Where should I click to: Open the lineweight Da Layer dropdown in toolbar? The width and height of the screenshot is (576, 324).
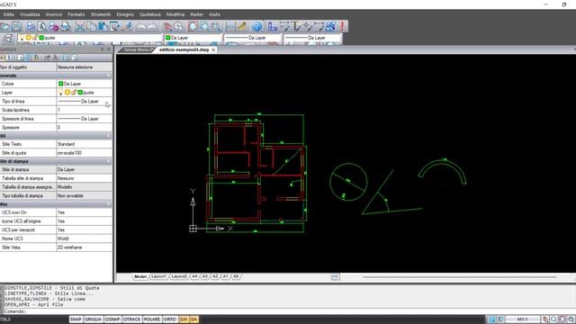coord(313,38)
